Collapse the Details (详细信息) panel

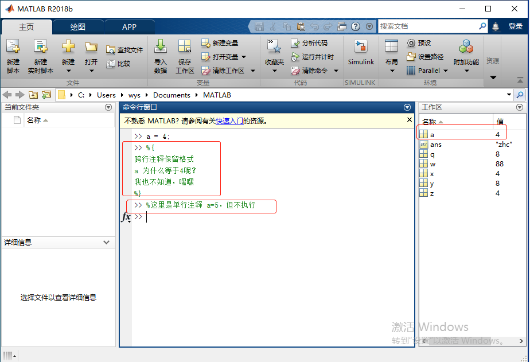coord(107,242)
